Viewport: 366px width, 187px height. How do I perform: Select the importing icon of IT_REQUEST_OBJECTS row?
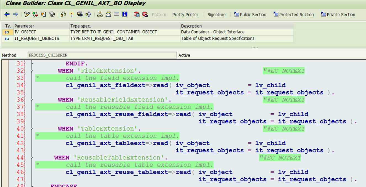[x=7, y=39]
